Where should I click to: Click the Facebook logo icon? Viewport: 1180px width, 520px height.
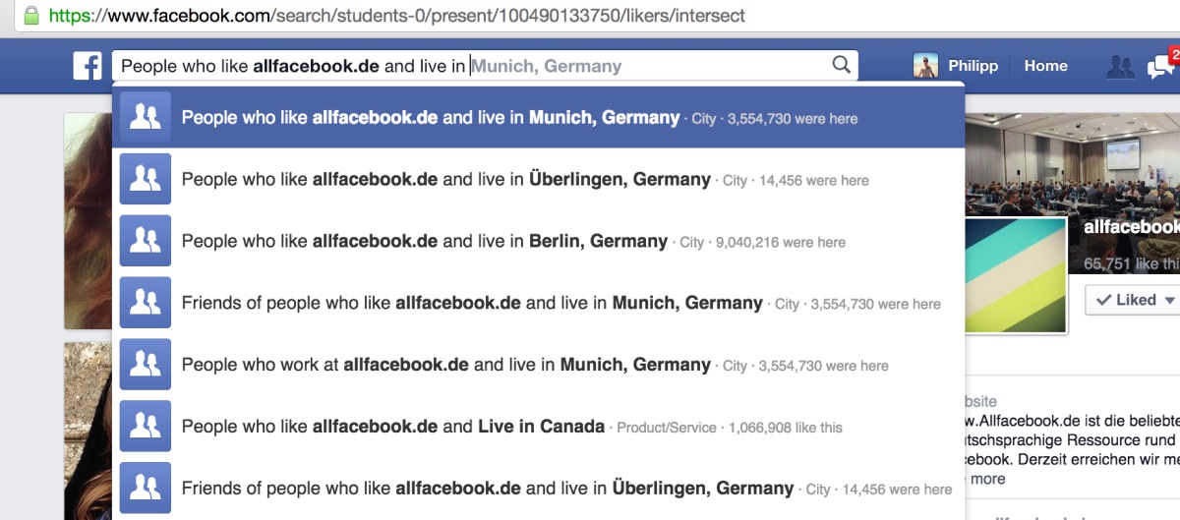88,67
